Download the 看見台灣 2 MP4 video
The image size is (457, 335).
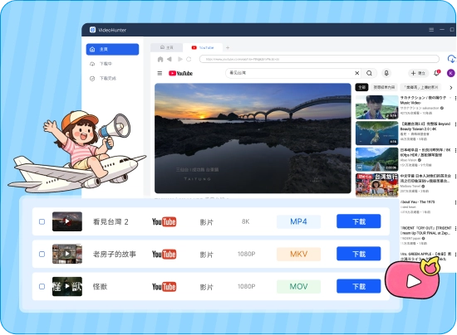[358, 221]
